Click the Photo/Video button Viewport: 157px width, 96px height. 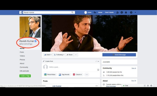[x=50, y=75]
